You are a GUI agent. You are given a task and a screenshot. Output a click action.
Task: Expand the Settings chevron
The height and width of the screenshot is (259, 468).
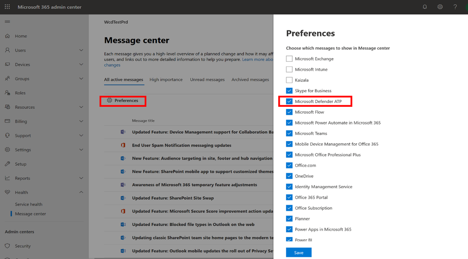pyautogui.click(x=81, y=149)
